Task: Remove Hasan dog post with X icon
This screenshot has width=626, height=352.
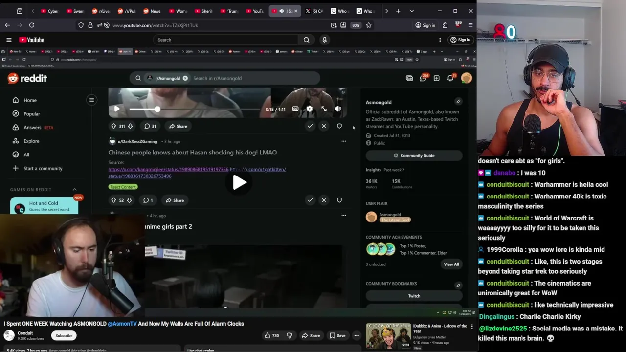Action: pyautogui.click(x=324, y=200)
